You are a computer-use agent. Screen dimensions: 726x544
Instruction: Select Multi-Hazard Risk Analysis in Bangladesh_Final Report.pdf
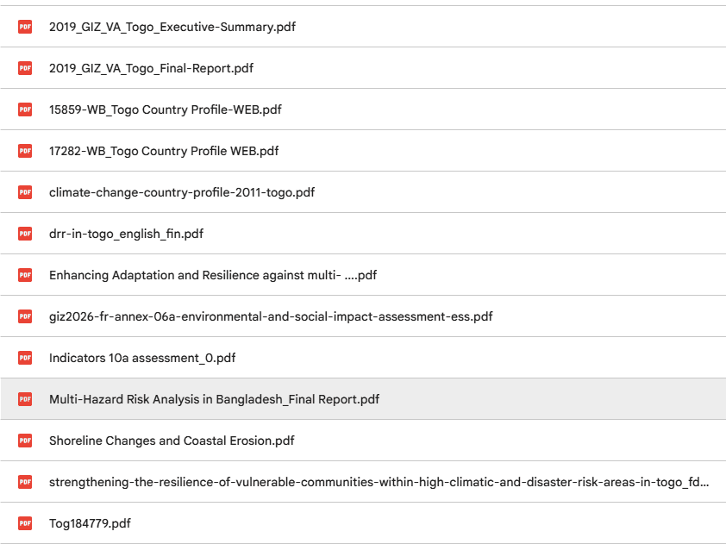[363, 399]
